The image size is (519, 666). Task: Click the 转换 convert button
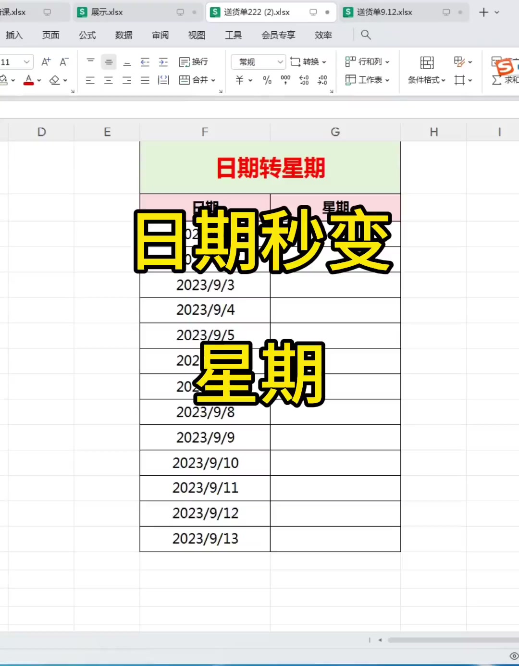coord(309,62)
